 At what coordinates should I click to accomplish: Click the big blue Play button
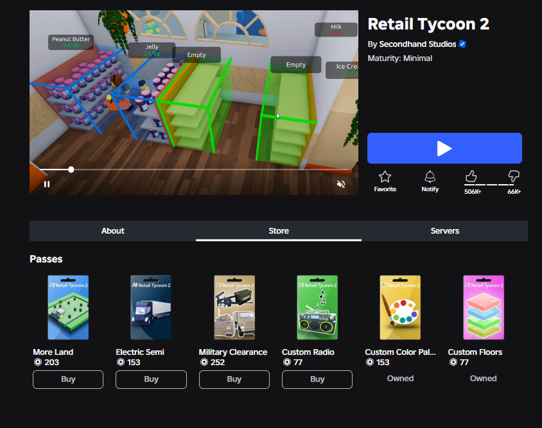coord(444,148)
